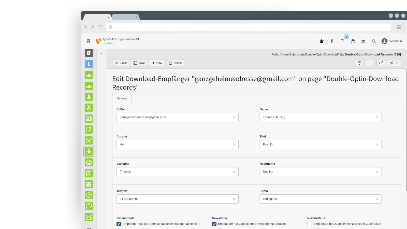This screenshot has width=407, height=229.
Task: Enable the Newsletter 2 checkbox
Action: (310, 224)
